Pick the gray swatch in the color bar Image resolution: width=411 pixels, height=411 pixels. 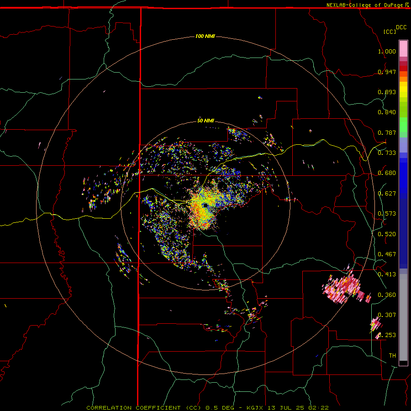(x=403, y=317)
